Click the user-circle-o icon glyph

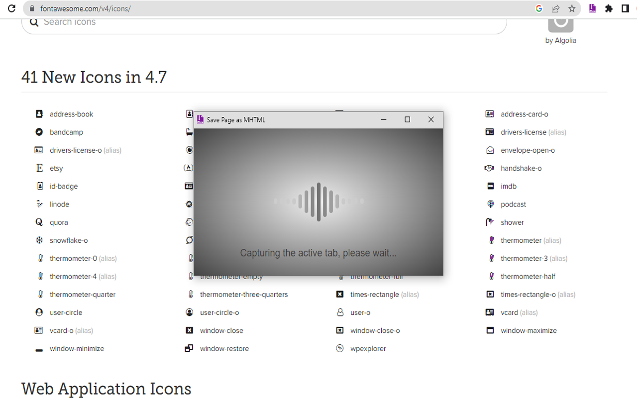pyautogui.click(x=189, y=312)
